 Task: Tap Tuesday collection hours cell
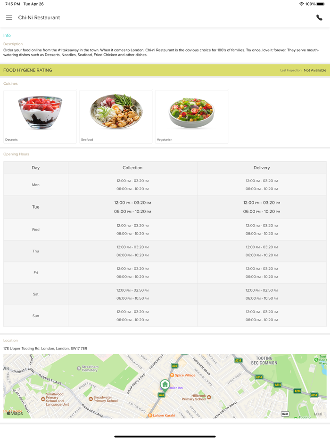coord(132,207)
